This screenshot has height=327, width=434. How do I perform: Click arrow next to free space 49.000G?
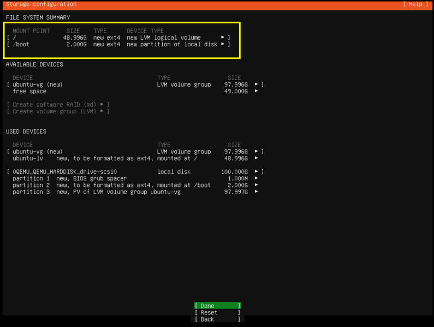(x=257, y=91)
